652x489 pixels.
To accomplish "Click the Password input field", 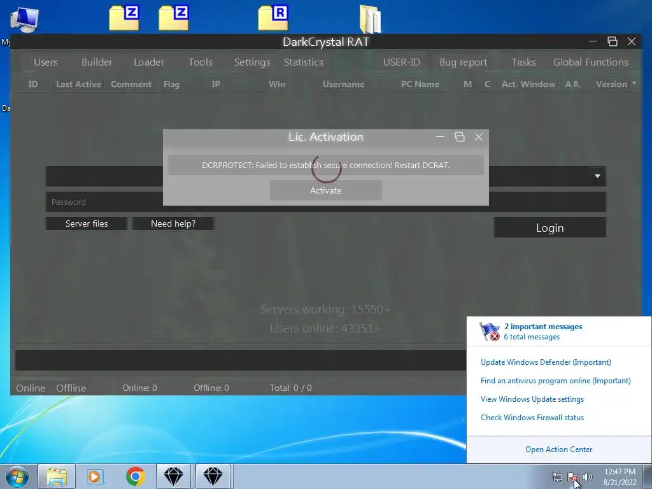I will tap(325, 202).
